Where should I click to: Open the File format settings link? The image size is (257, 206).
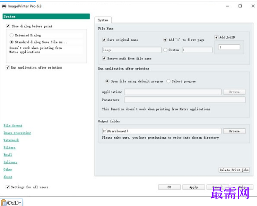[13, 125]
